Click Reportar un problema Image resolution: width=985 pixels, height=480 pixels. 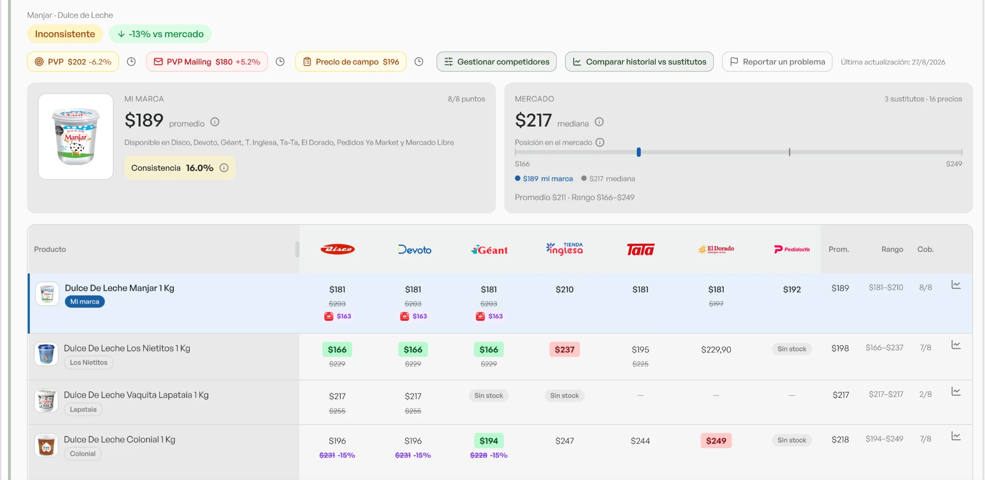[x=777, y=62]
